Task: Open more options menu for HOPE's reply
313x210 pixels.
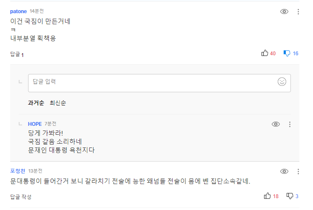Action: click(x=290, y=124)
